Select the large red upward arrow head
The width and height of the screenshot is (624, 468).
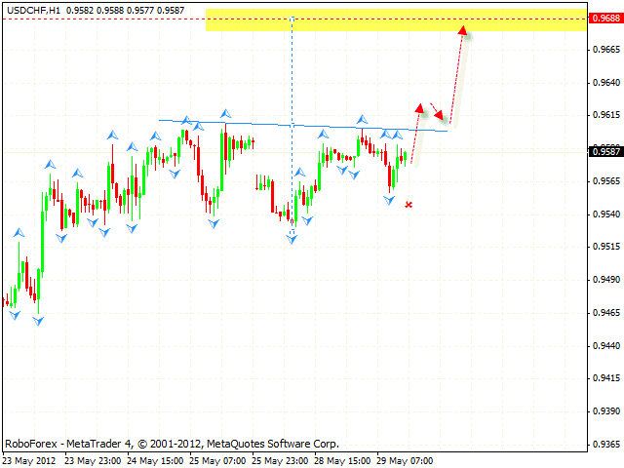462,31
